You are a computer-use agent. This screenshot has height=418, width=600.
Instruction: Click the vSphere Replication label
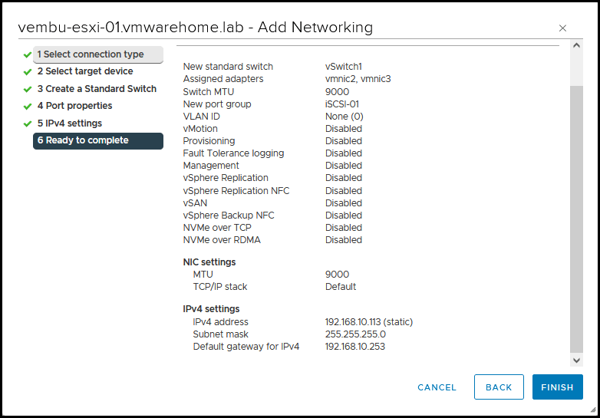(x=226, y=178)
